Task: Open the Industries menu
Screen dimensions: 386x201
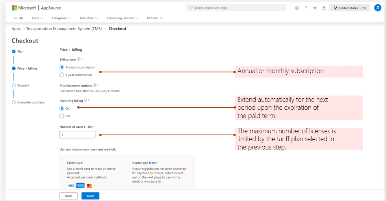Action: 89,18
